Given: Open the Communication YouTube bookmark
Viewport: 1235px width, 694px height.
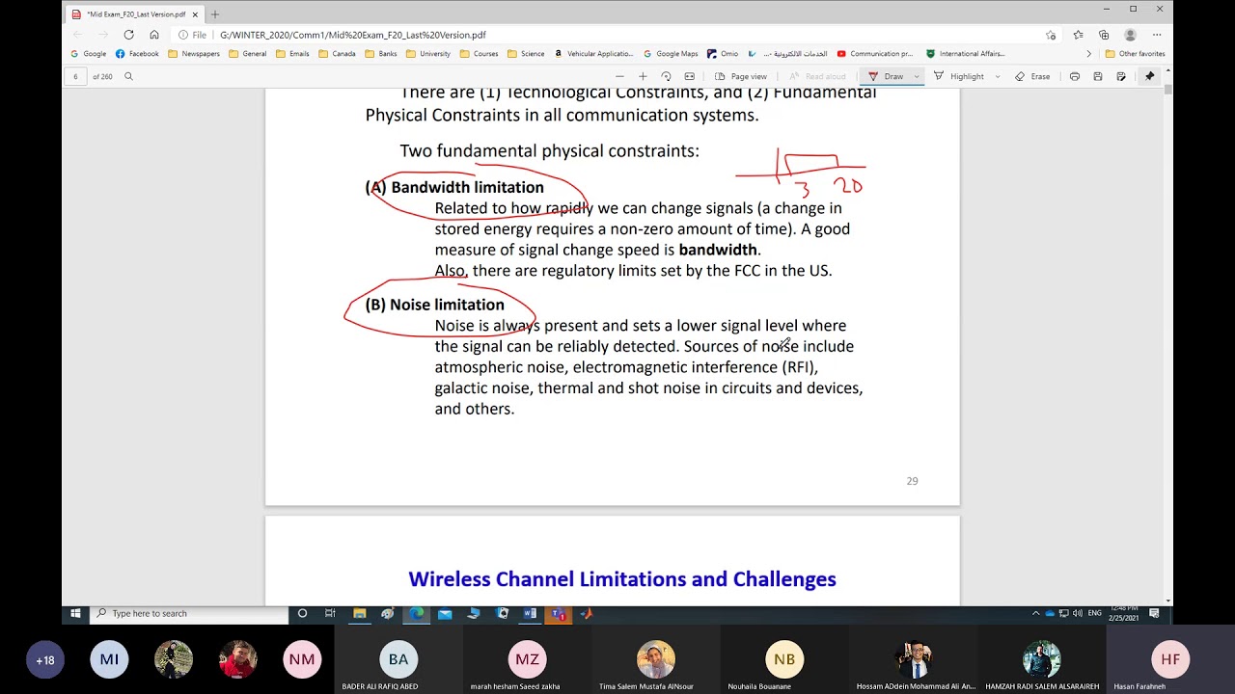Looking at the screenshot, I should (875, 54).
